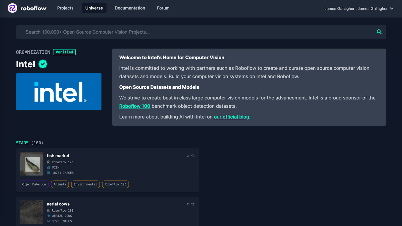Click the 'FISH' class label

pos(56,167)
